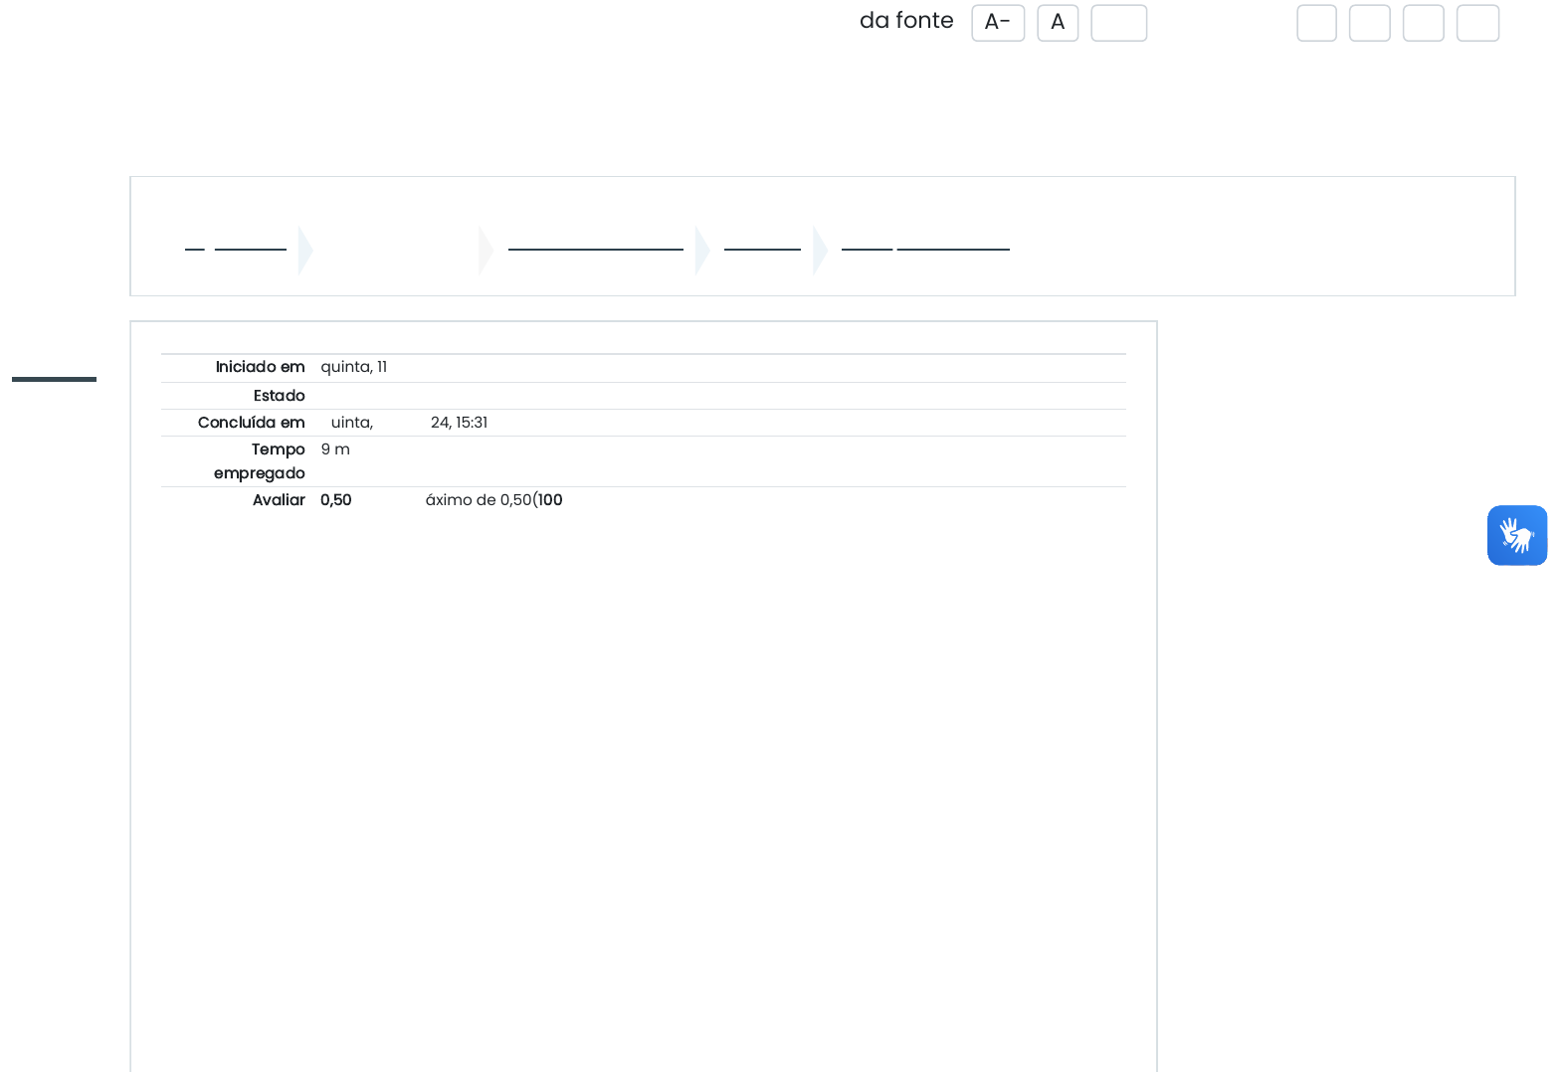Open the longest underlined breadcrumb link
Image resolution: width=1562 pixels, height=1072 pixels.
click(595, 248)
